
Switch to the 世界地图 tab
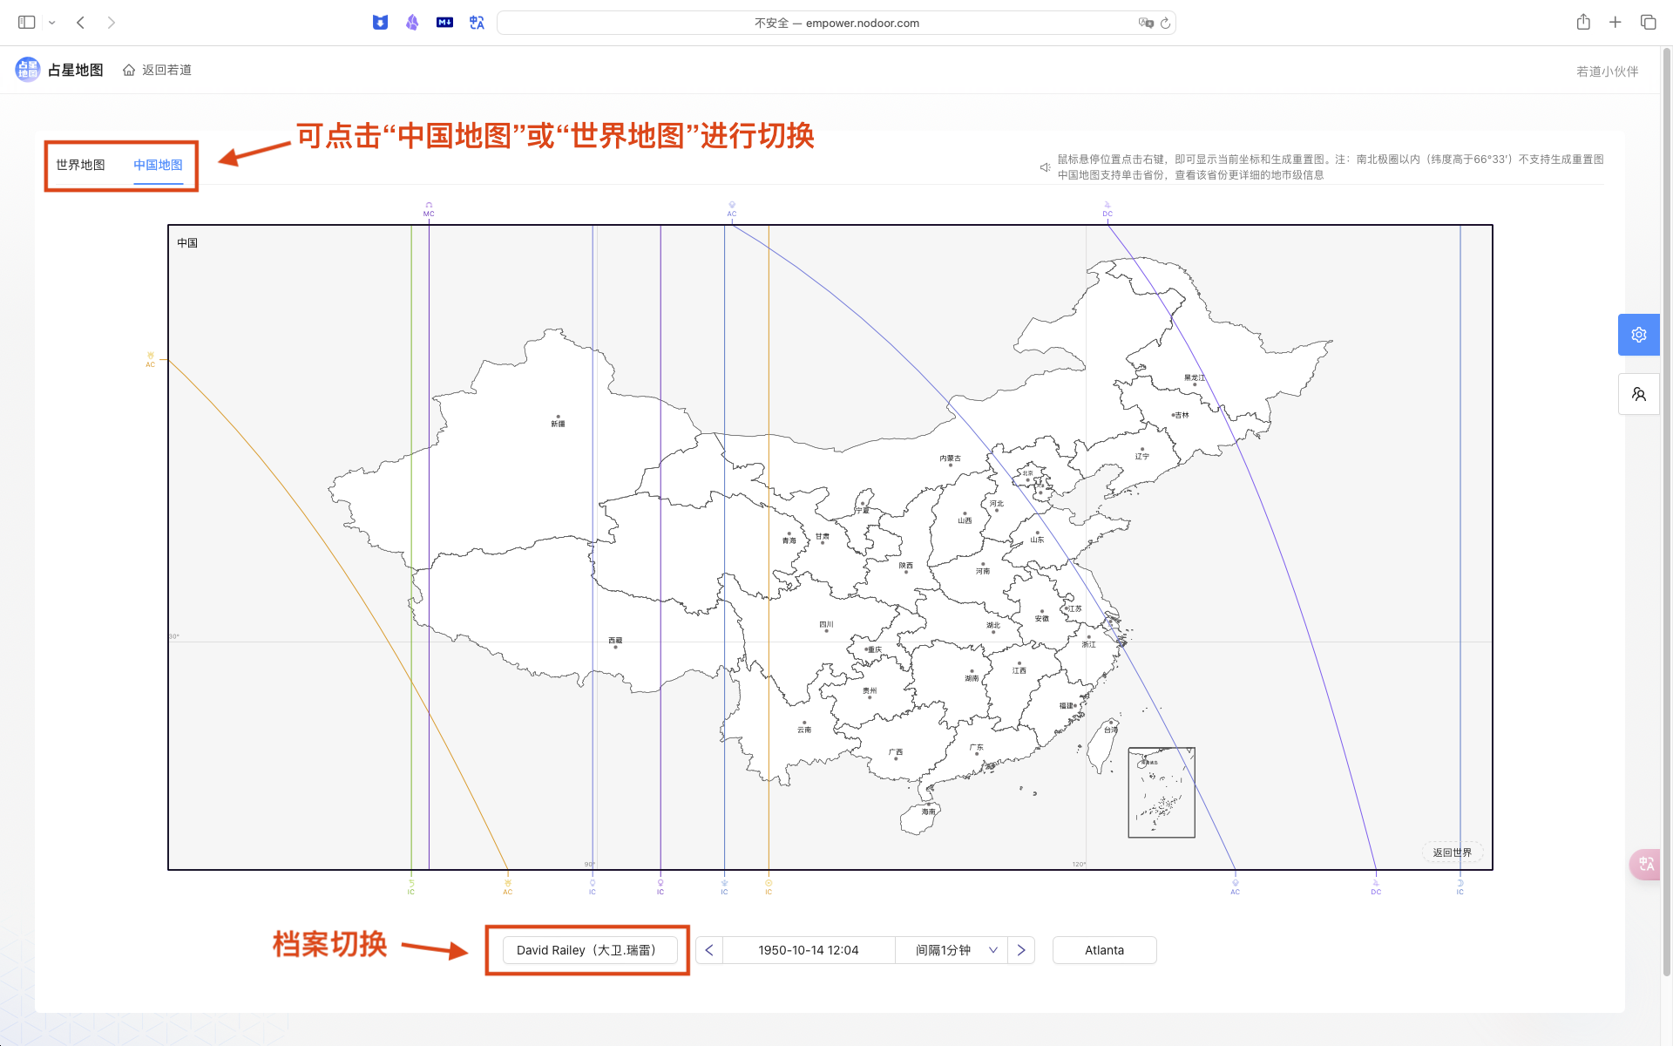tap(80, 165)
